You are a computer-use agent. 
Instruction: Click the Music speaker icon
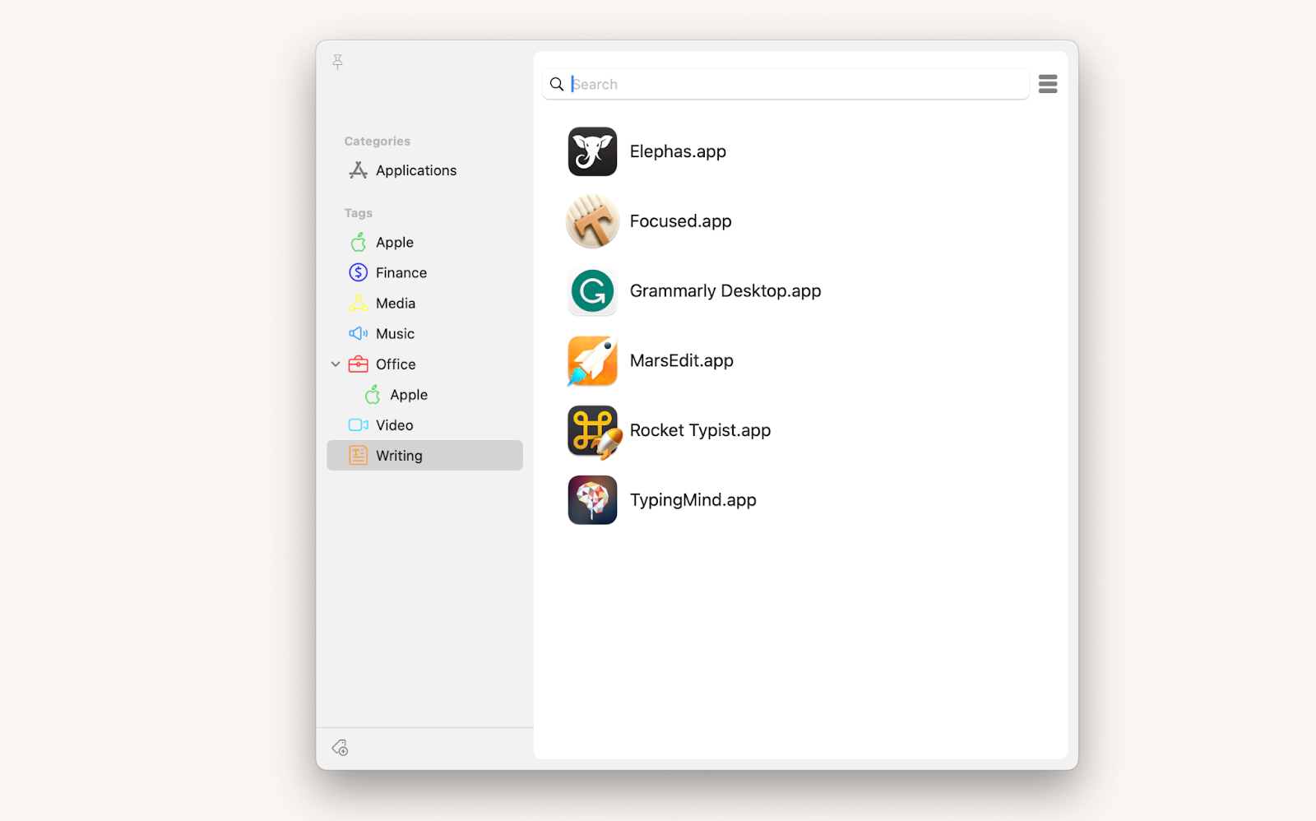pyautogui.click(x=358, y=333)
